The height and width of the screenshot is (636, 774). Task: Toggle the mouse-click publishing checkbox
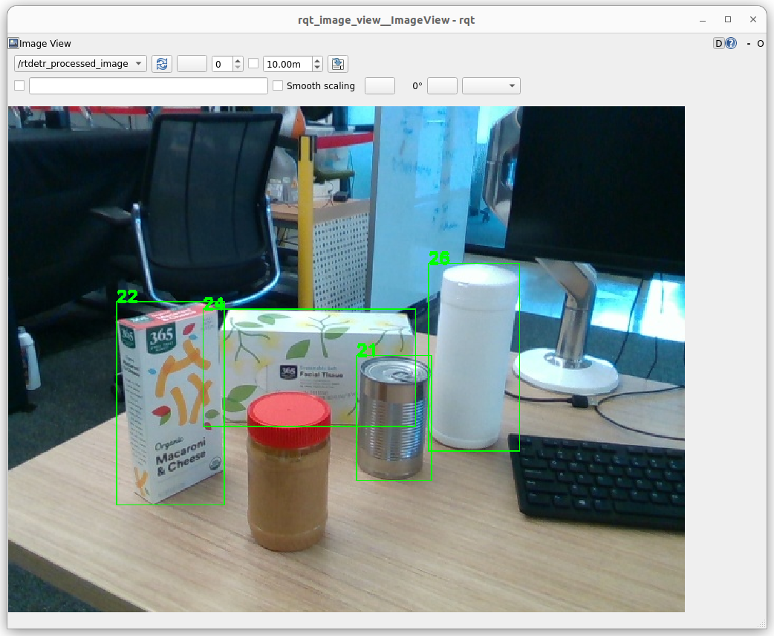tap(19, 85)
